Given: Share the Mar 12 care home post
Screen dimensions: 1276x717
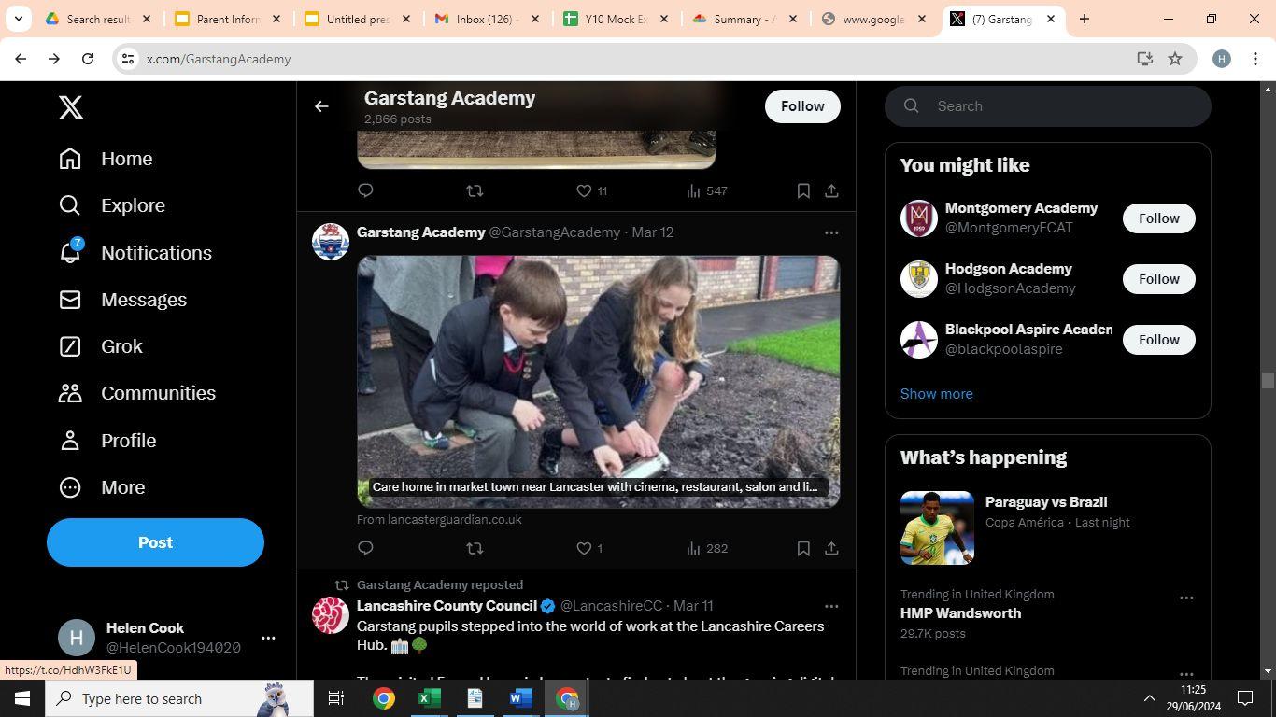Looking at the screenshot, I should coord(831,548).
